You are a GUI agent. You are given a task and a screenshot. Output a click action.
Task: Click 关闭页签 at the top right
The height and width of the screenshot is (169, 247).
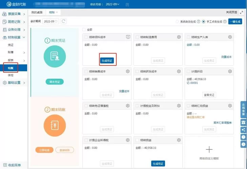(x=231, y=12)
